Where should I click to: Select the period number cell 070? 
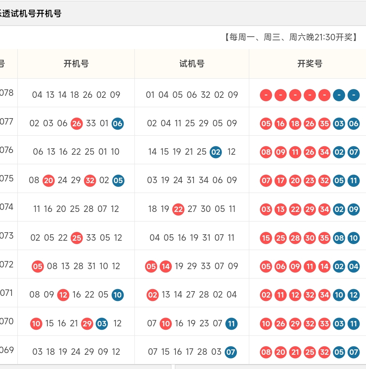[x=6, y=321]
